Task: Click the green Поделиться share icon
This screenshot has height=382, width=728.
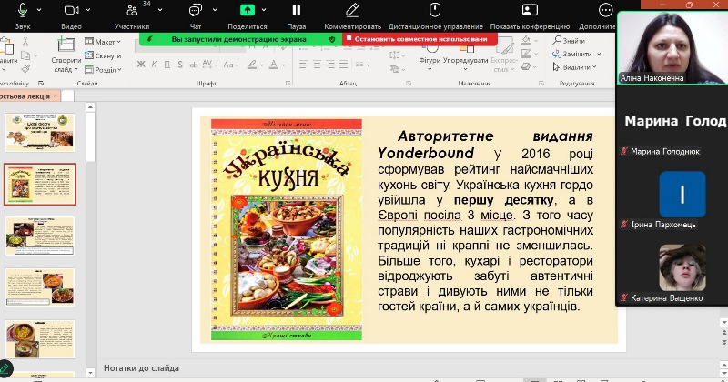Action: coord(247,10)
